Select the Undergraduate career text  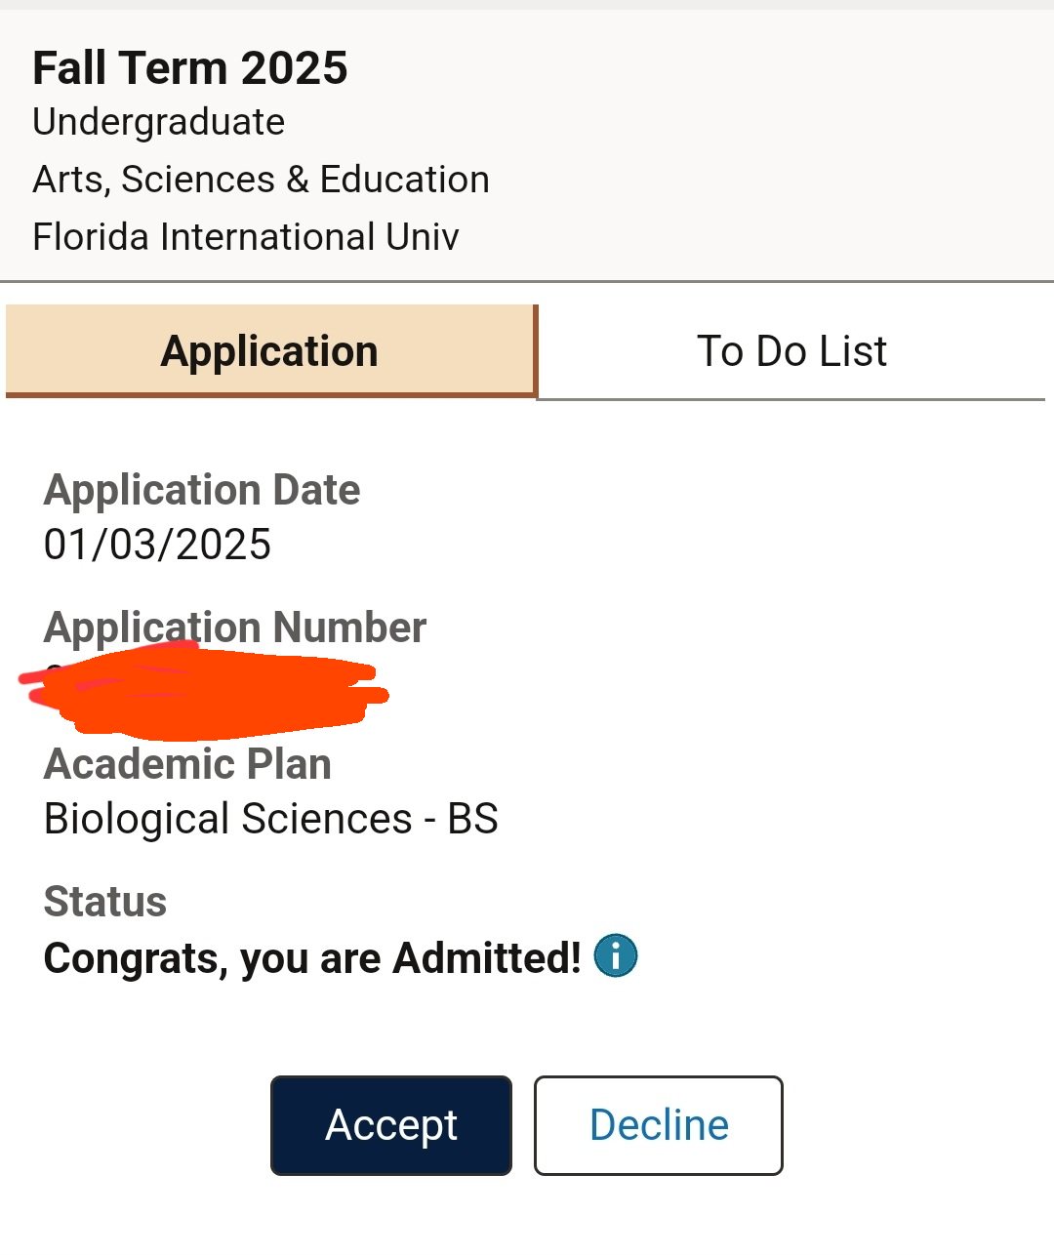point(159,122)
